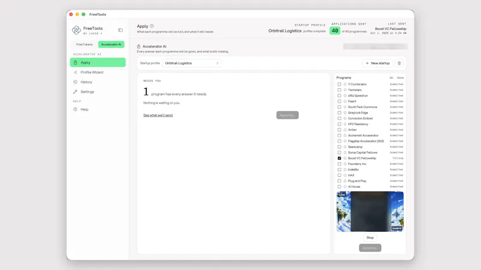The image size is (481, 270).
Task: Tick the Techstars checkbox
Action: pos(339,90)
